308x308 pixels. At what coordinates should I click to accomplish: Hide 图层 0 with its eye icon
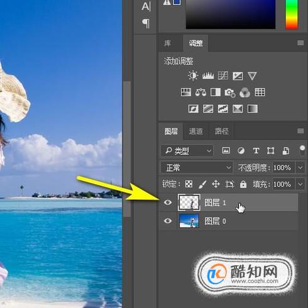168,221
